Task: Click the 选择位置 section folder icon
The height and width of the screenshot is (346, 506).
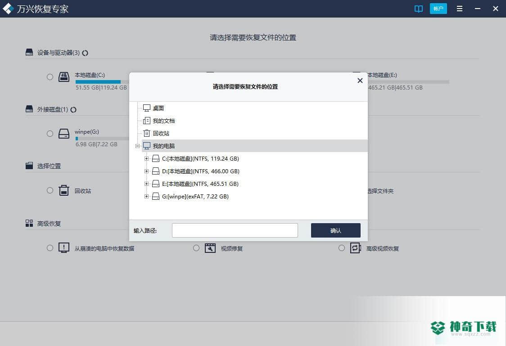Action: click(x=29, y=166)
